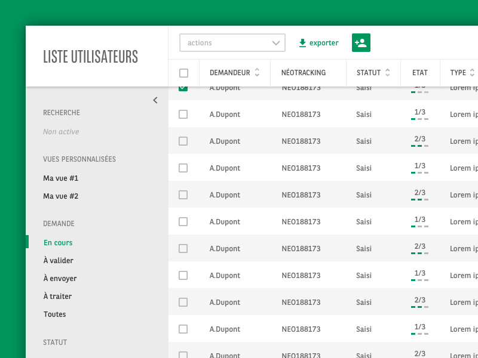Select the 'À traiter' filter
This screenshot has height=358, width=478.
click(x=57, y=297)
